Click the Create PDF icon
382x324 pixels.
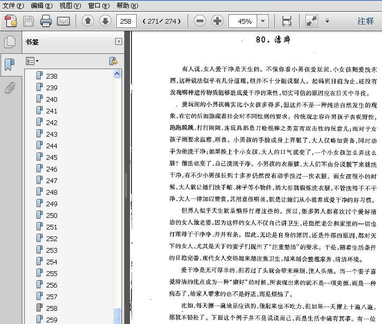point(11,21)
